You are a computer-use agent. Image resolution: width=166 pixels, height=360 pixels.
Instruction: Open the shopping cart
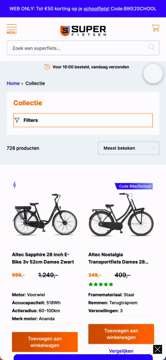click(x=155, y=28)
